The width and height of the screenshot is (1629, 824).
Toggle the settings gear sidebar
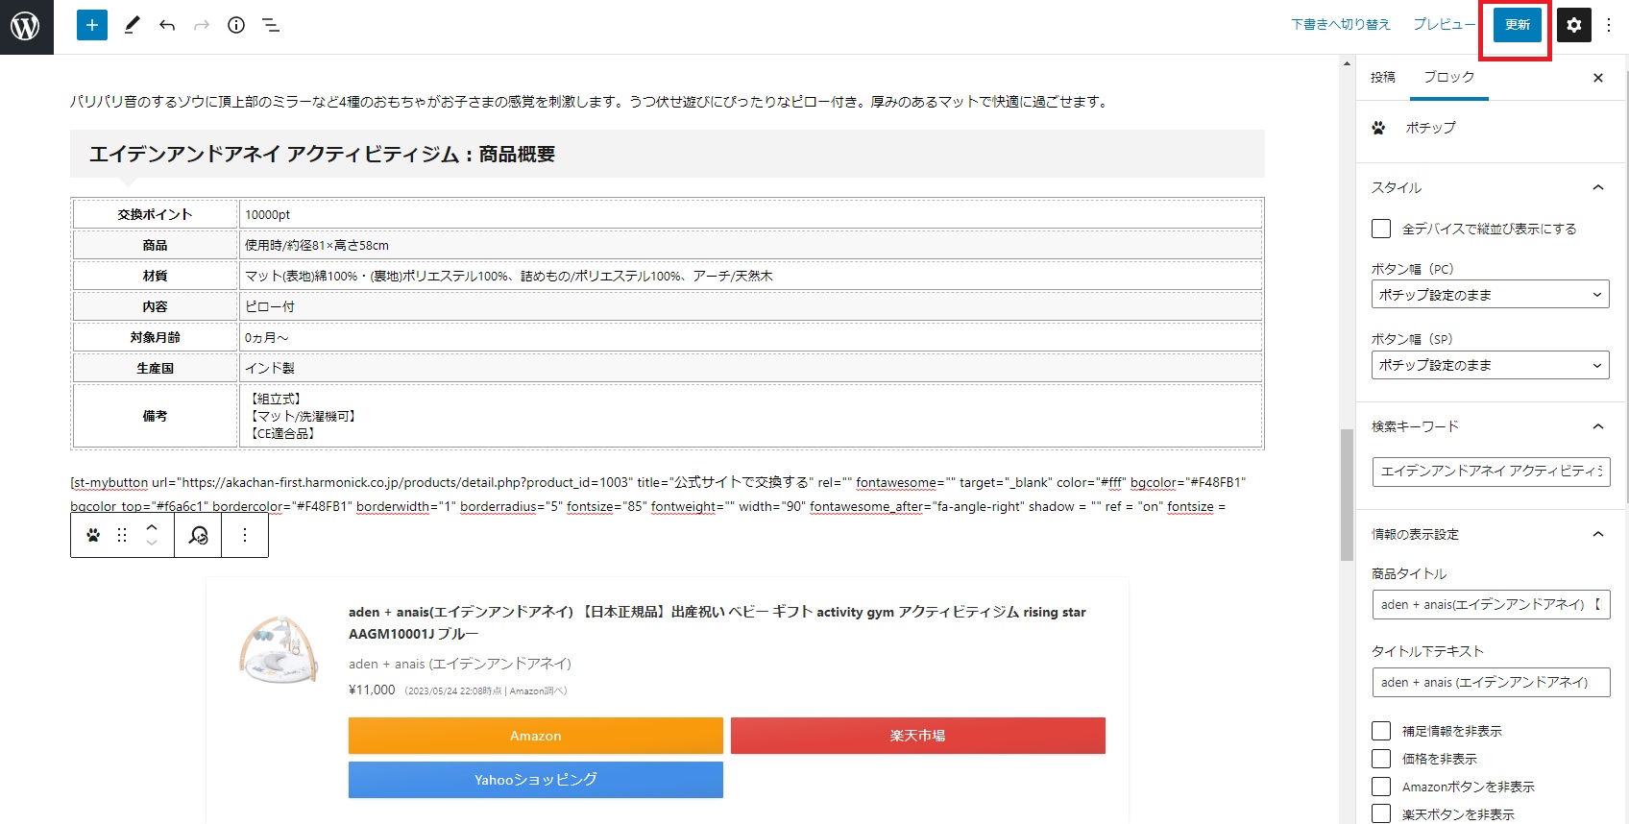click(1573, 25)
